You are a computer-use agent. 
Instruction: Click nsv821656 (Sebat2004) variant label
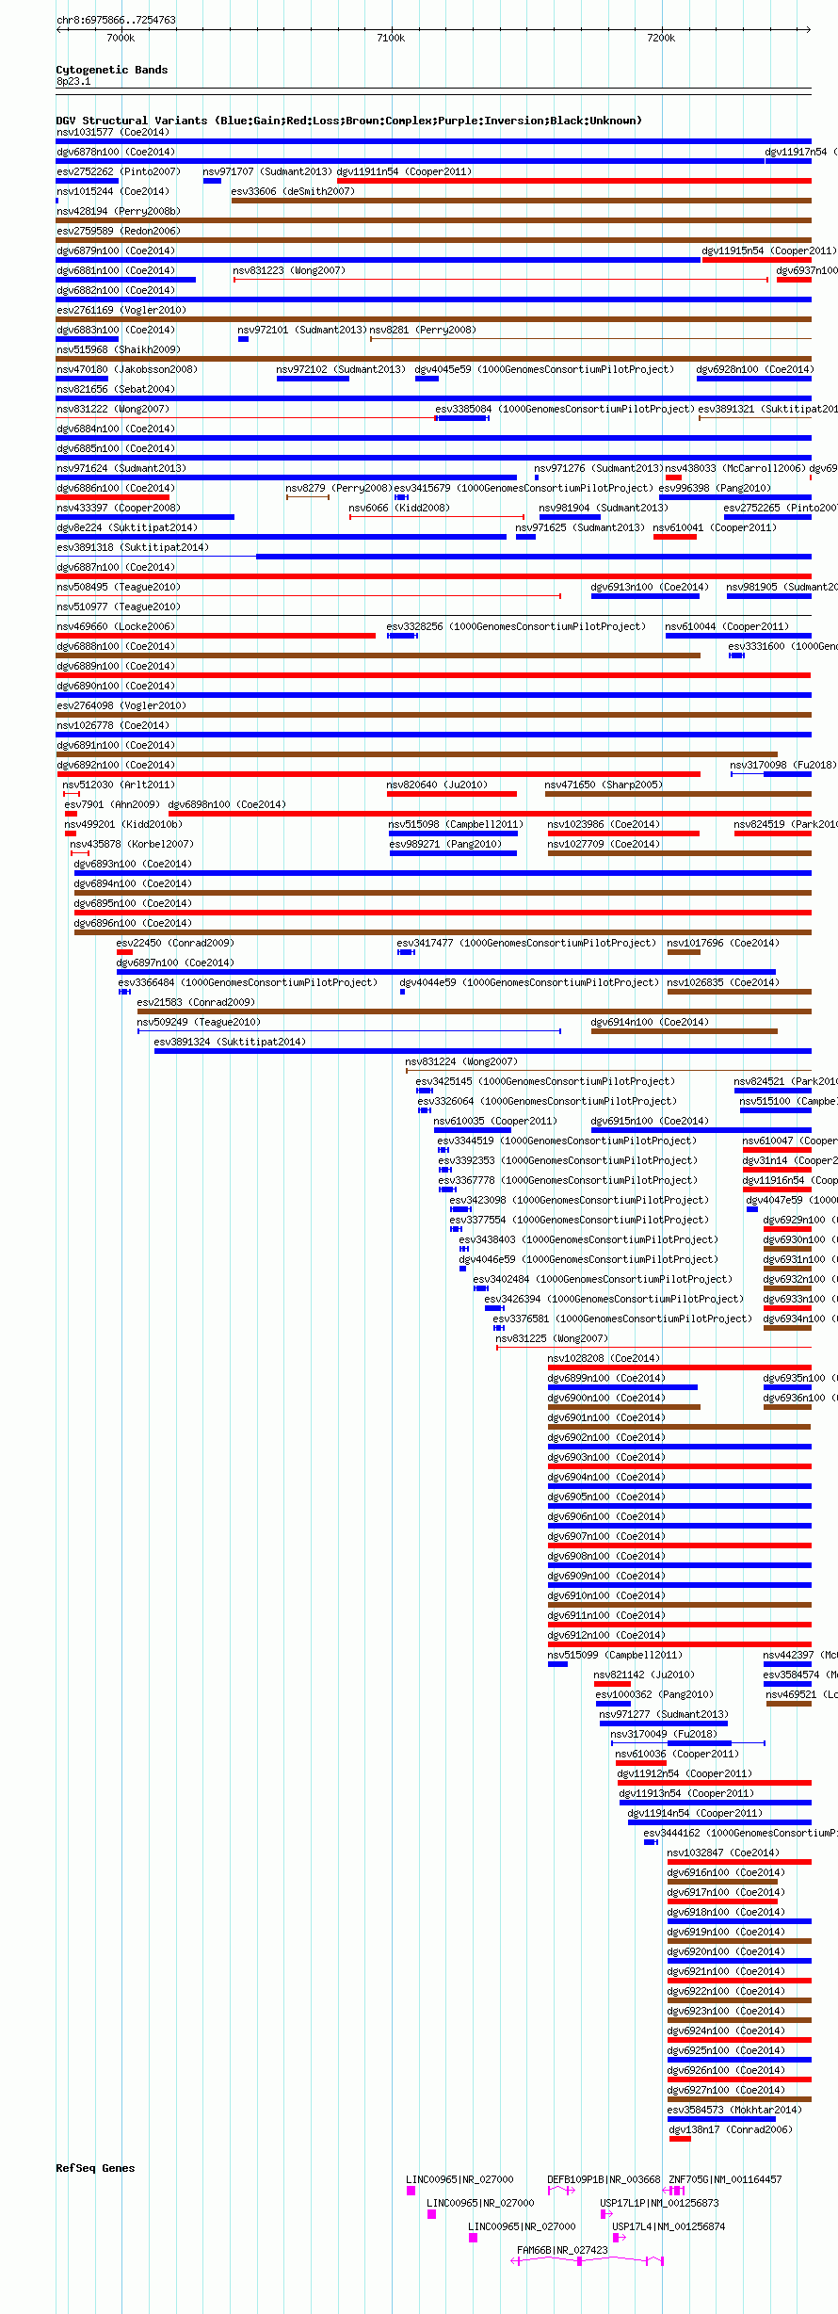coord(116,389)
